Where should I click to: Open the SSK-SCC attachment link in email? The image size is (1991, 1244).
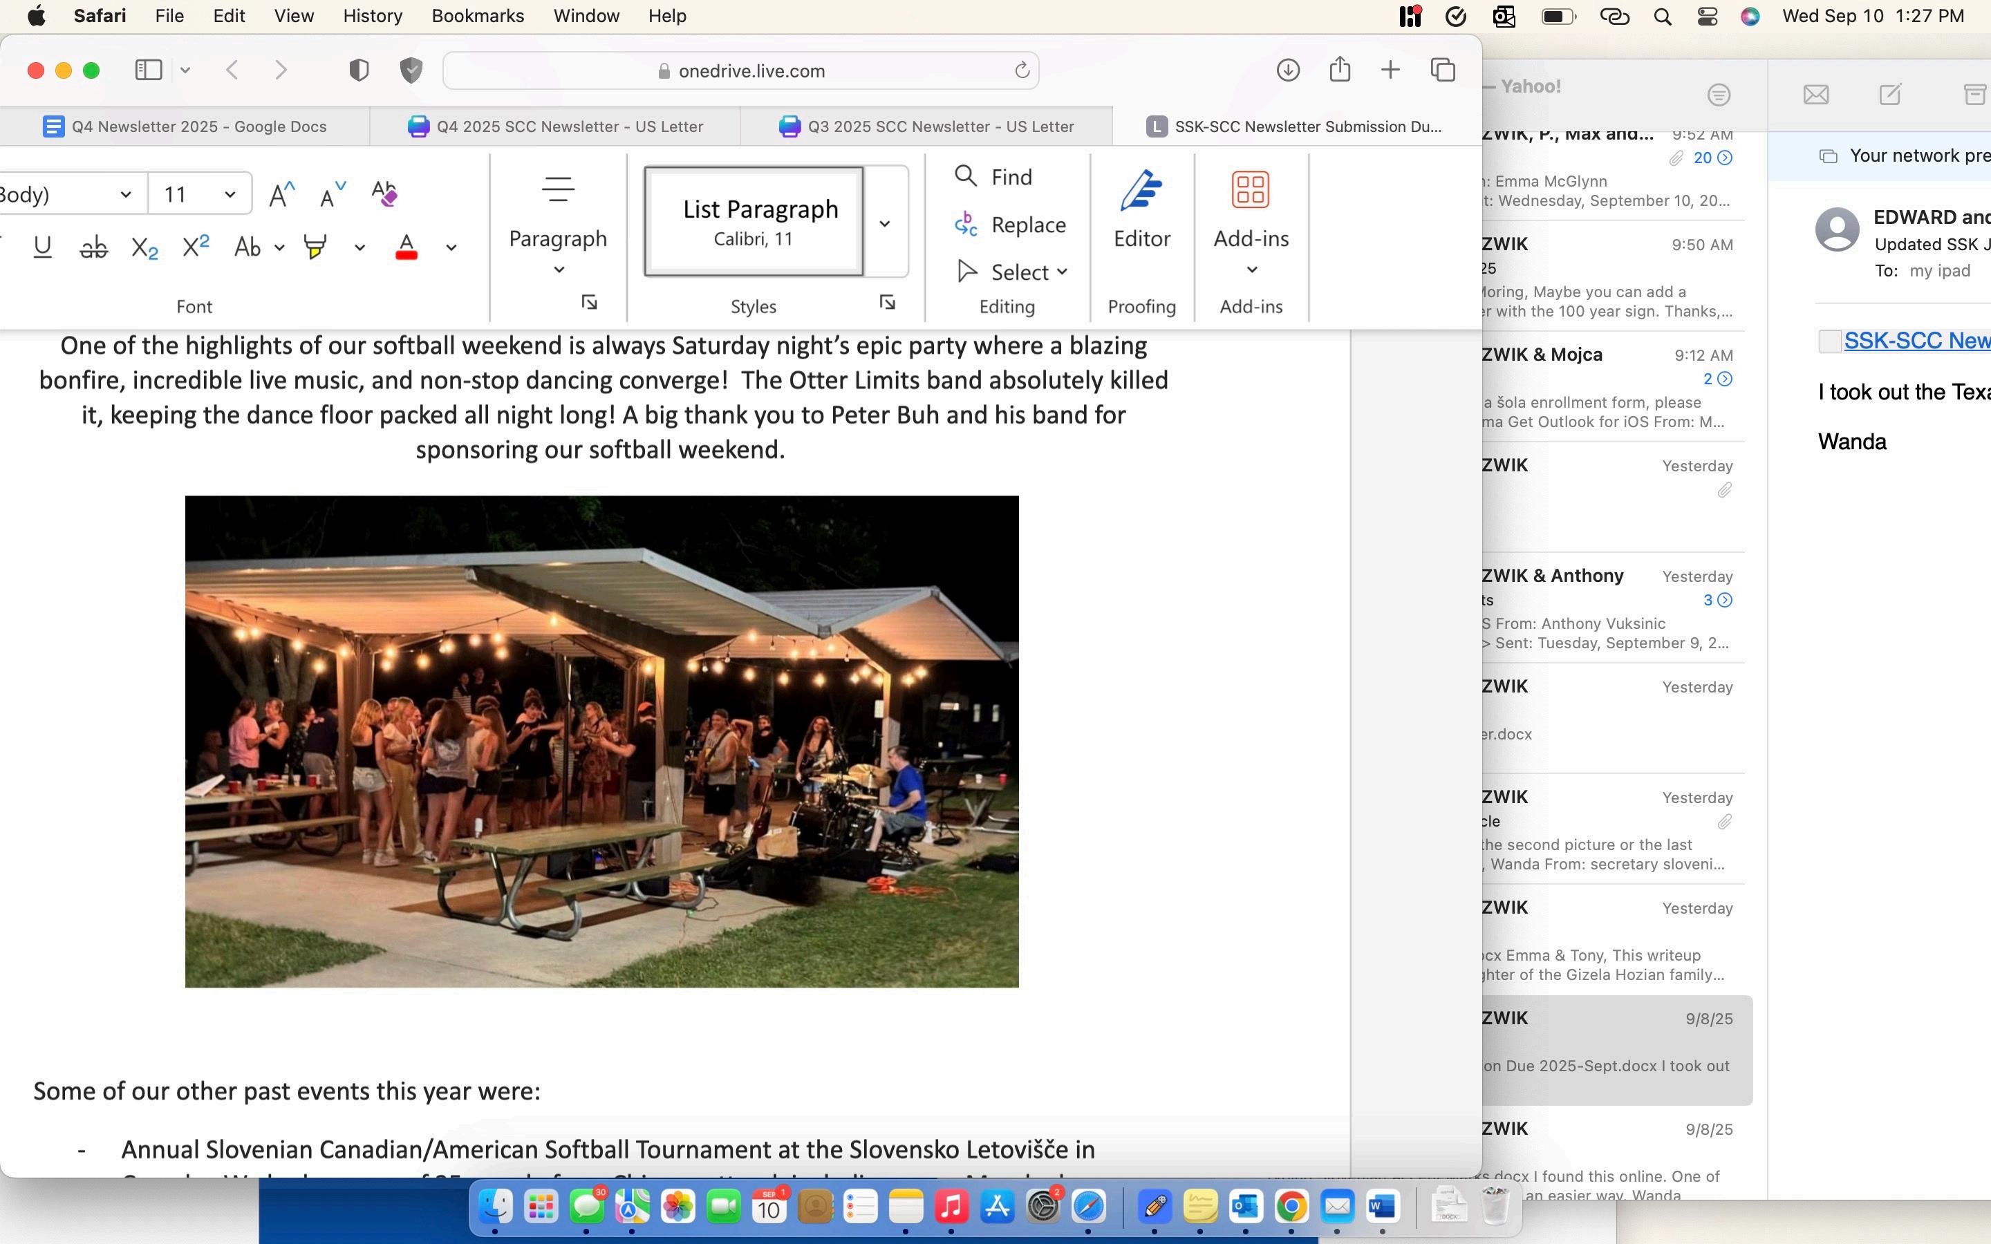pyautogui.click(x=1916, y=341)
